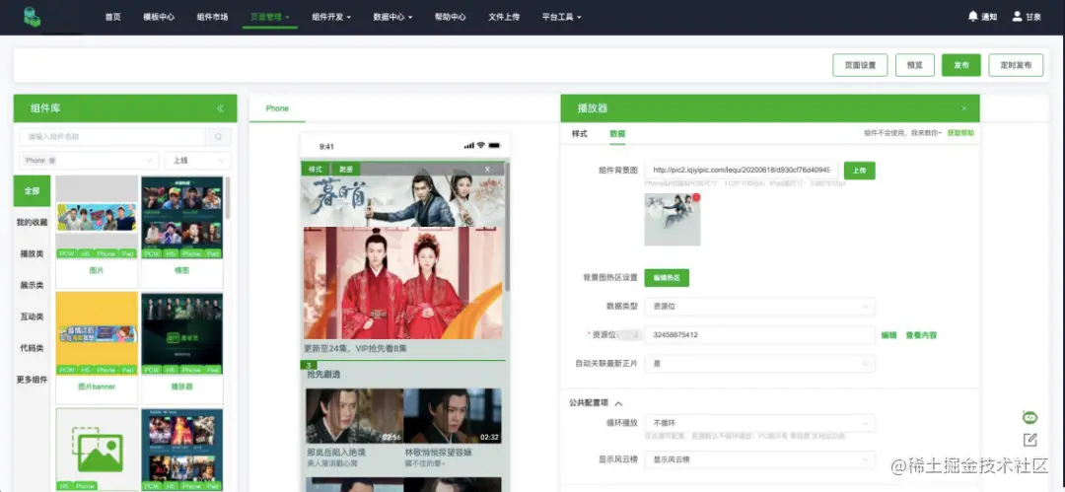Viewport: 1065px width, 492px height.
Task: Close the 播放器 settings panel
Action: pyautogui.click(x=963, y=108)
